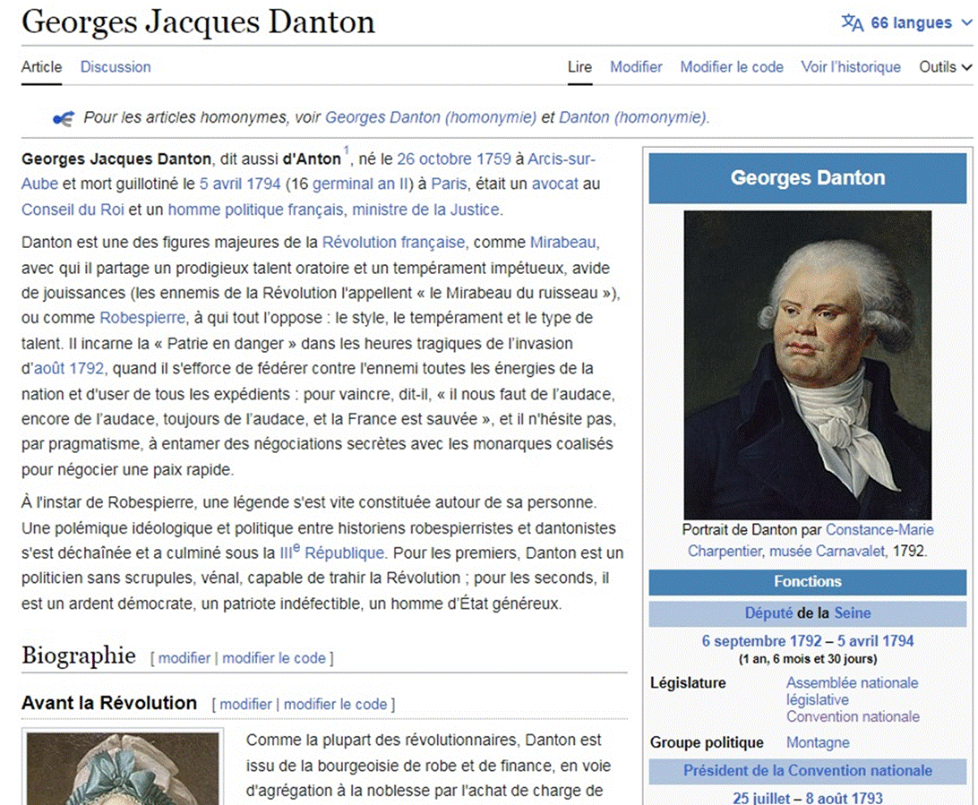Follow the Révolution française link
Viewport: 978px width, 805px height.
click(393, 243)
